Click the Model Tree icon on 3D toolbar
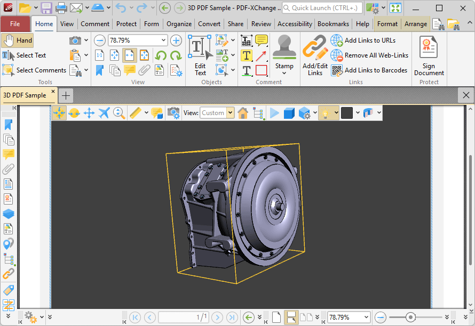This screenshot has height=326, width=475. coord(258,112)
